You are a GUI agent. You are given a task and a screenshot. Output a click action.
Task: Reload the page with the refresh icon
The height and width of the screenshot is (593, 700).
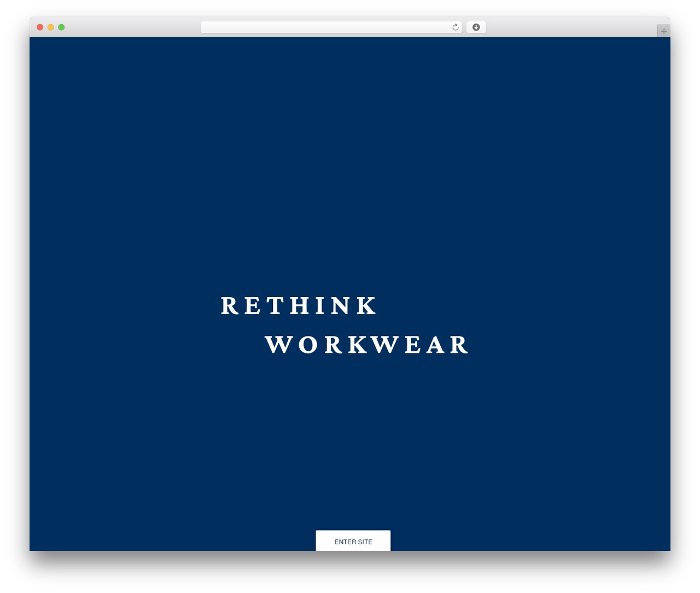[455, 27]
